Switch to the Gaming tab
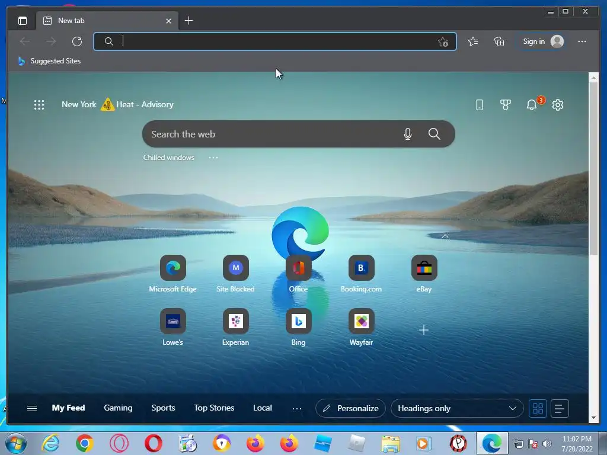The image size is (607, 455). click(118, 408)
